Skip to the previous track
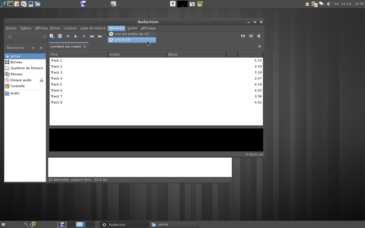 click(92, 36)
